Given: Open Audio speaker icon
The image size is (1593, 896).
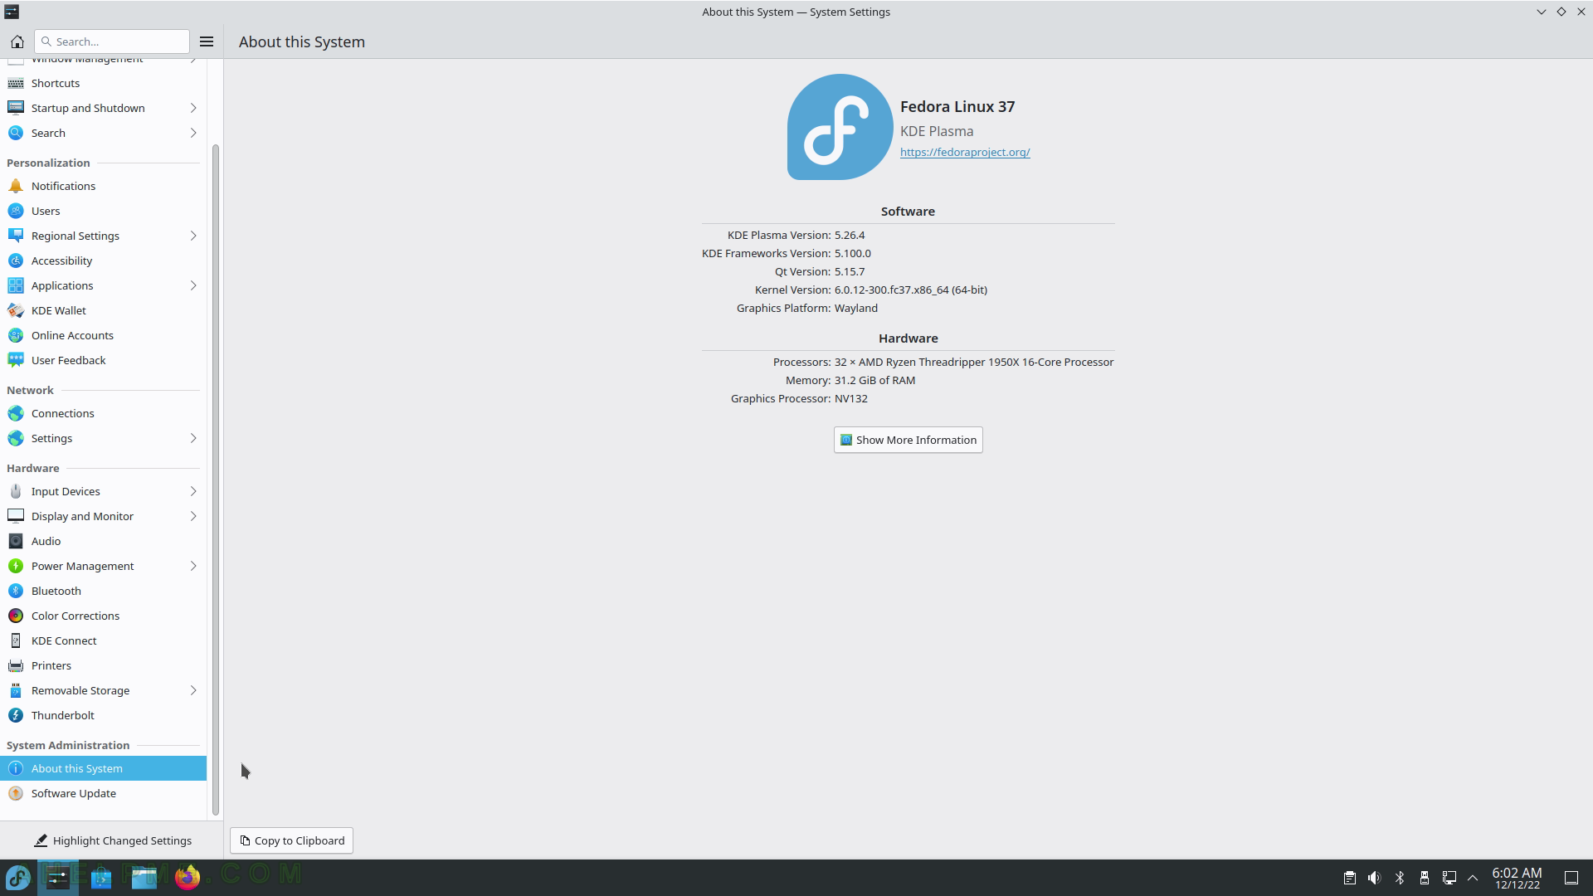Looking at the screenshot, I should click(16, 541).
